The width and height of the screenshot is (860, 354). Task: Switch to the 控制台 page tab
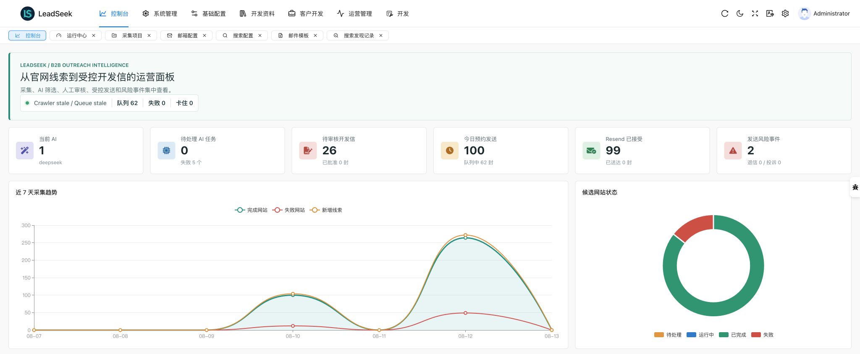click(27, 36)
